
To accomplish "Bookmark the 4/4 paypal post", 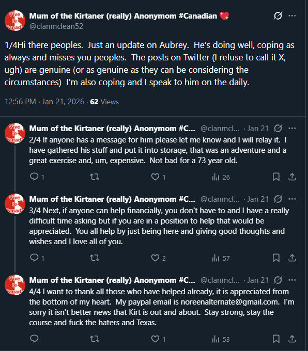I will 276,339.
